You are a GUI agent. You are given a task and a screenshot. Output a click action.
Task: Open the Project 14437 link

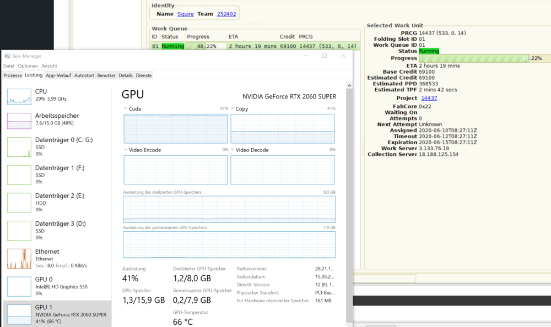point(429,98)
